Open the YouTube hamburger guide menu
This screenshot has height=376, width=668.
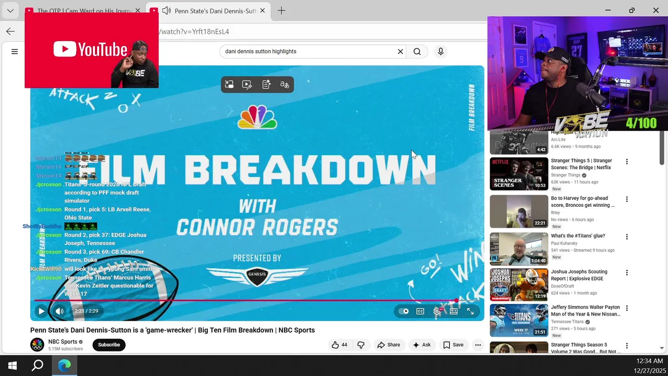tap(15, 51)
